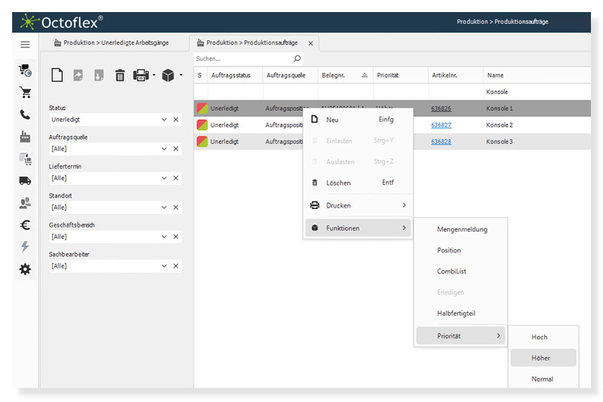Open article link 636827
Screen dimensions: 603x402
(441, 125)
